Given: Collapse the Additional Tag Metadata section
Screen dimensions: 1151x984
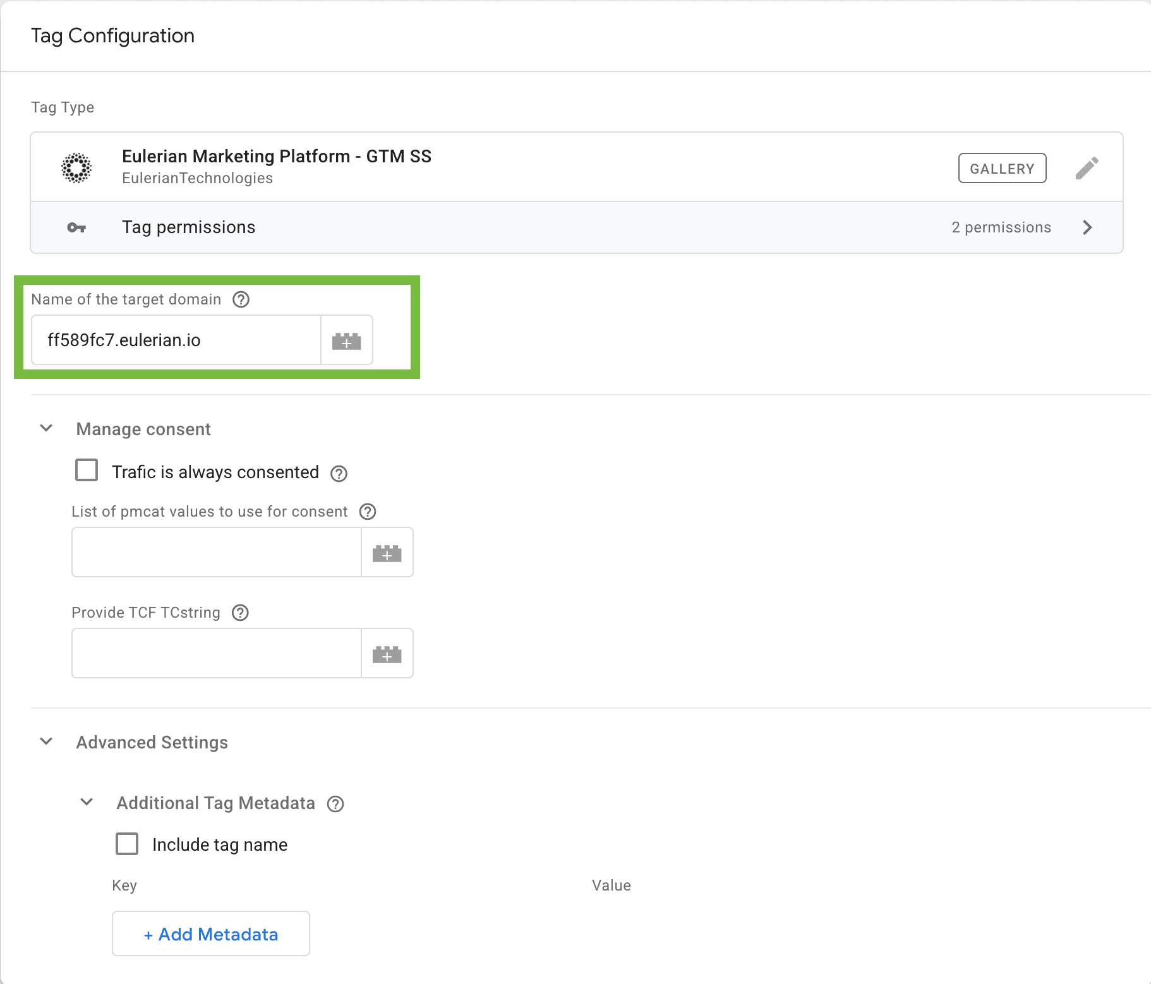Looking at the screenshot, I should [x=87, y=802].
